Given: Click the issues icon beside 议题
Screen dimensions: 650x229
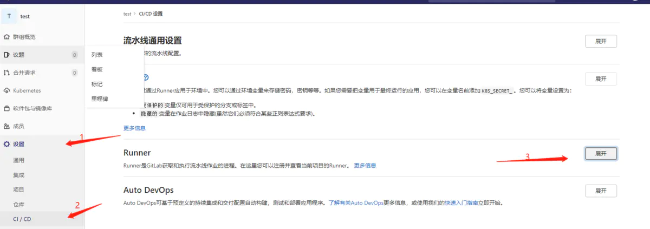Looking at the screenshot, I should click(x=6, y=55).
